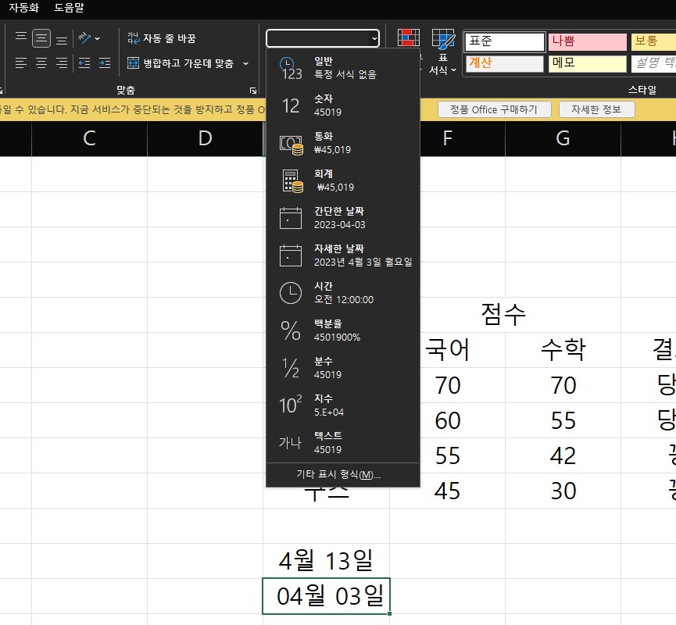
Task: Center text horizontally
Action: pos(41,63)
